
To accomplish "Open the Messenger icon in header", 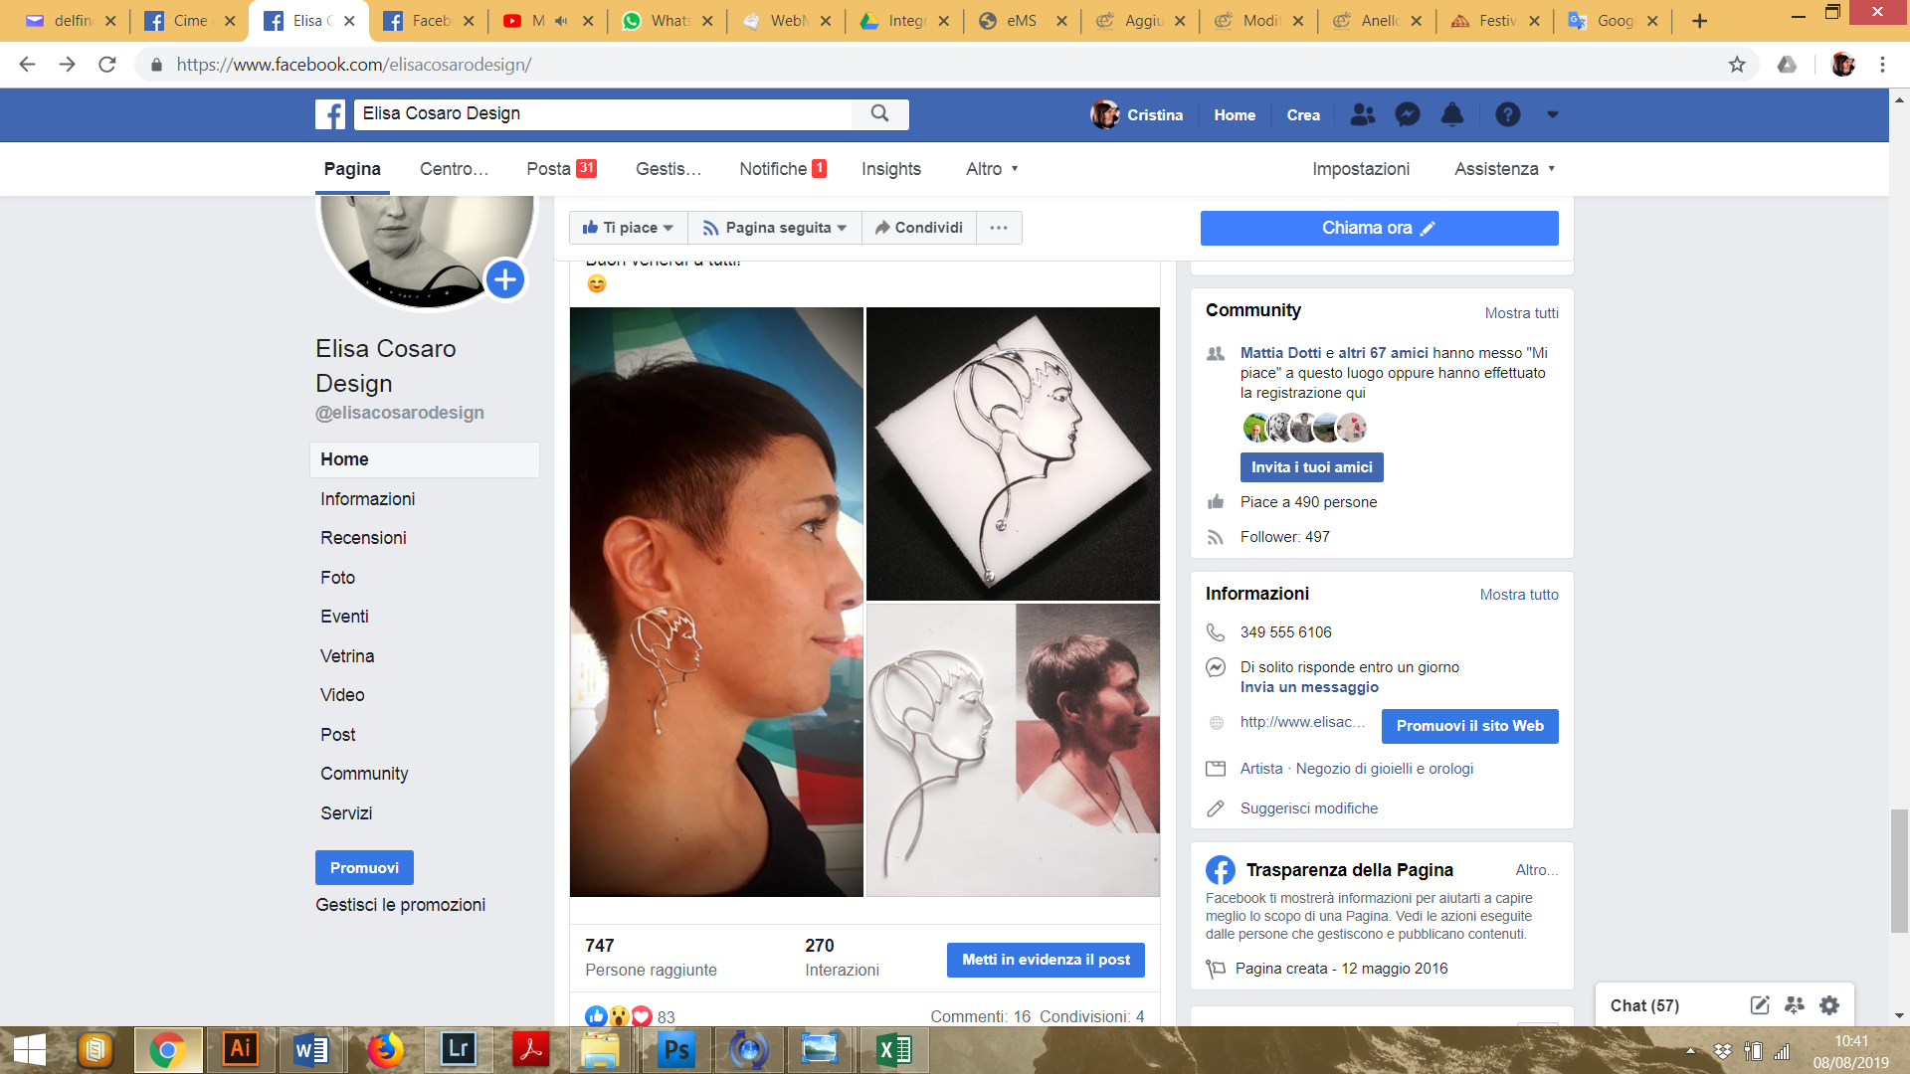I will (x=1407, y=114).
